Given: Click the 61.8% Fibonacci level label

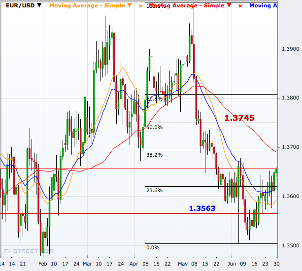Looking at the screenshot, I should pyautogui.click(x=154, y=99).
